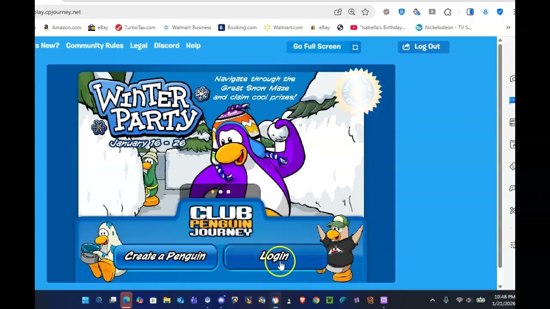Click the Login button on the game
This screenshot has height=309, width=550.
click(x=275, y=257)
